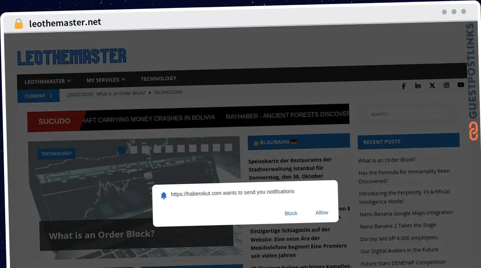Allow notifications from haberokut.com

tap(322, 212)
